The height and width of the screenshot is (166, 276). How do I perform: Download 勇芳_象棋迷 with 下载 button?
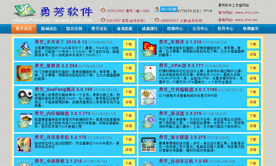point(129,68)
